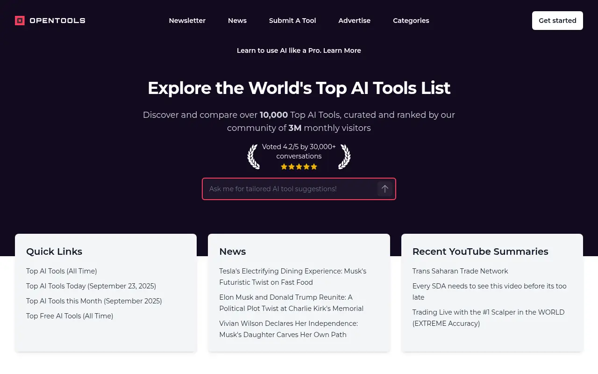Click the left laurel wreath graphic
The width and height of the screenshot is (598, 374).
(x=254, y=157)
